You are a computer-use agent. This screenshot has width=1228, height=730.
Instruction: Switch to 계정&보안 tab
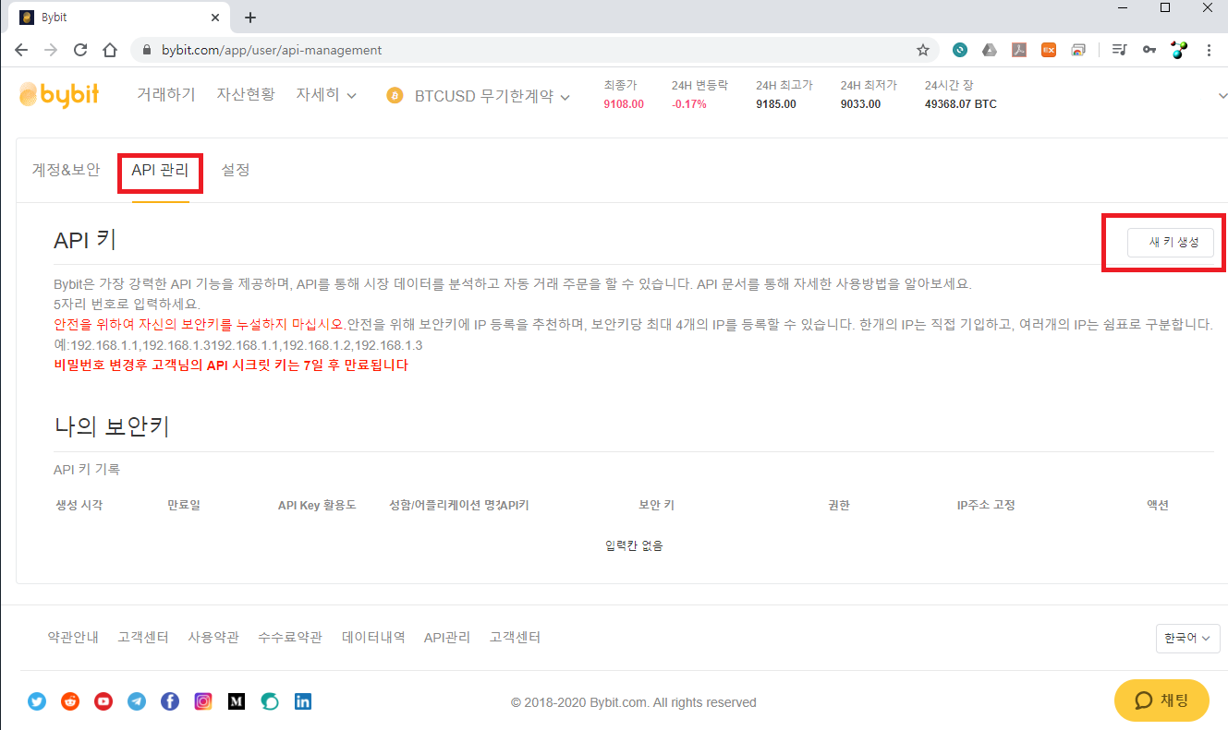(x=66, y=170)
